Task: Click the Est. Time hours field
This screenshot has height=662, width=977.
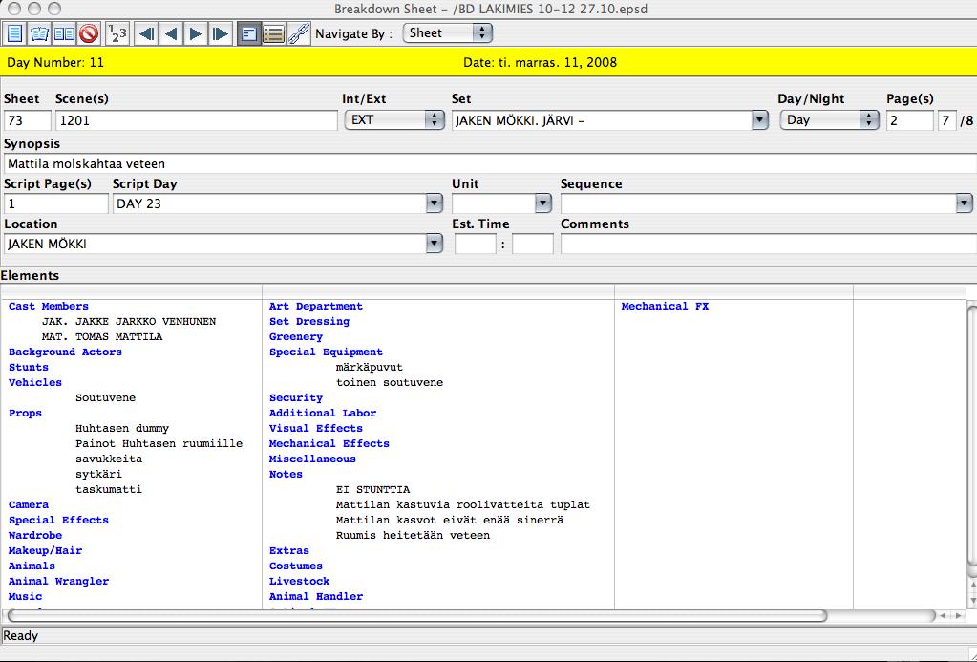Action: pos(476,244)
